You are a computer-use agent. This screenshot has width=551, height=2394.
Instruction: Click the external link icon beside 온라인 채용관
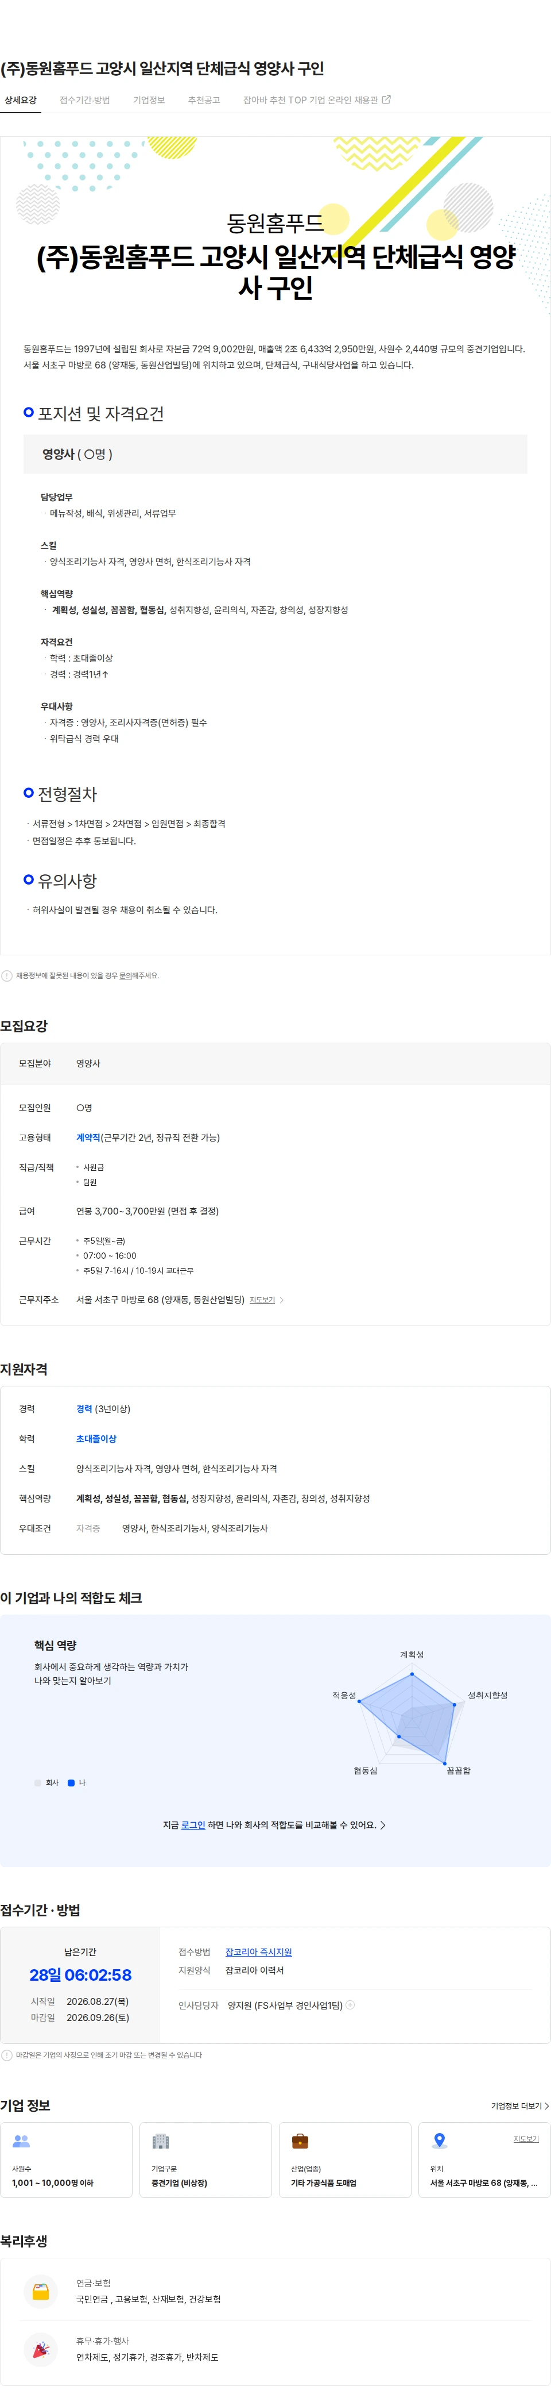(x=387, y=99)
